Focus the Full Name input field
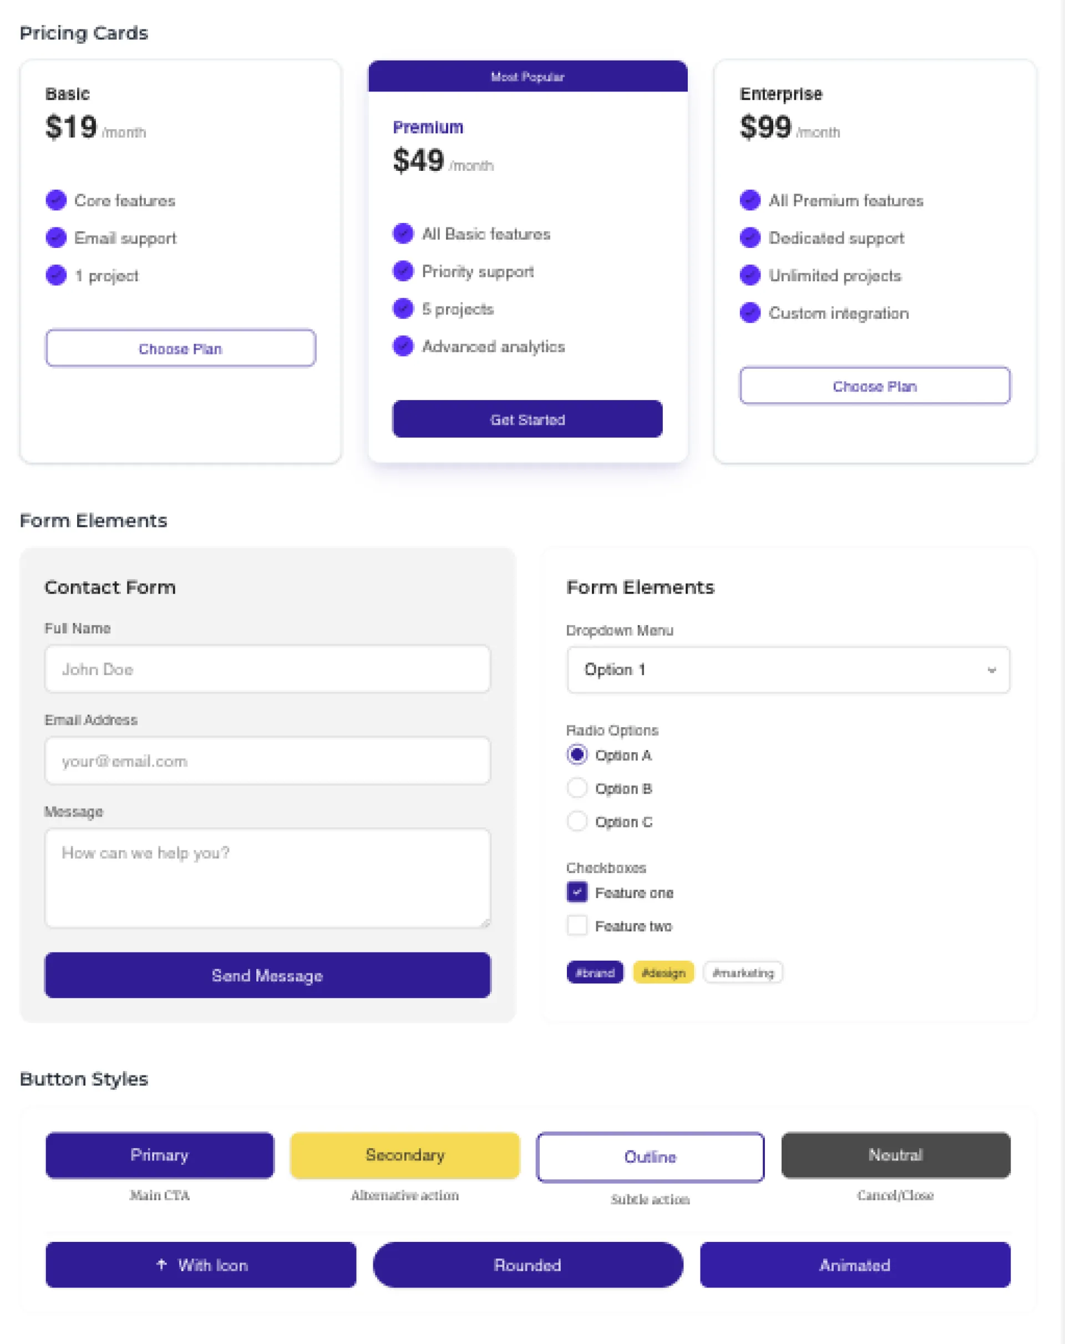 click(x=267, y=669)
